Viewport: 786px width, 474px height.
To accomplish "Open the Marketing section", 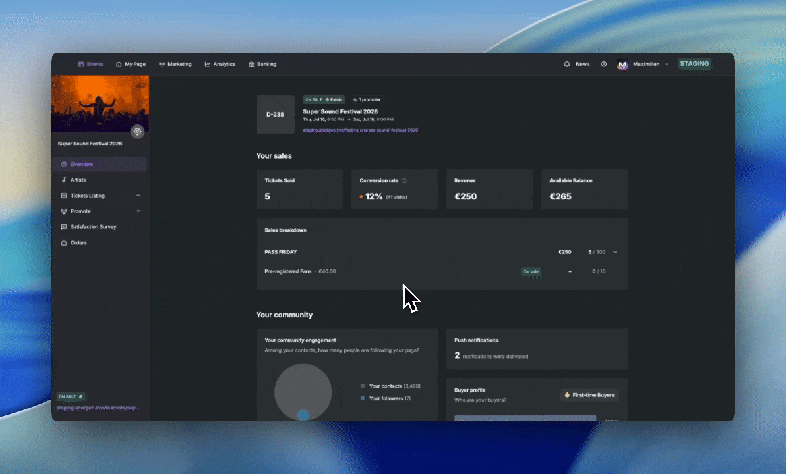I will point(175,64).
